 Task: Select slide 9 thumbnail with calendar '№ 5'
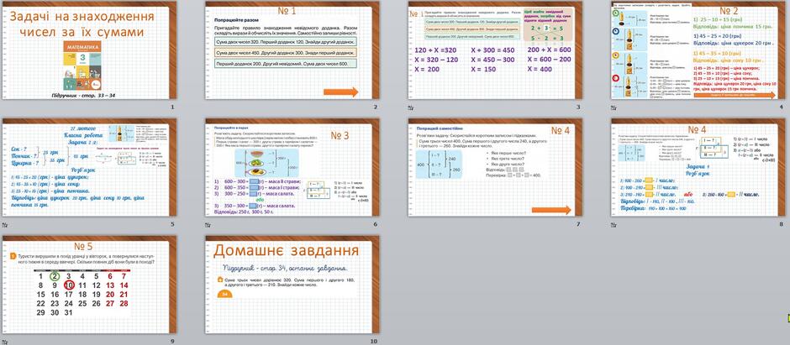pos(89,285)
